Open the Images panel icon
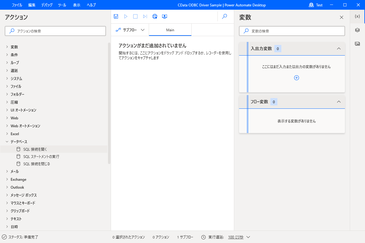Image resolution: width=365 pixels, height=243 pixels. pos(357,44)
